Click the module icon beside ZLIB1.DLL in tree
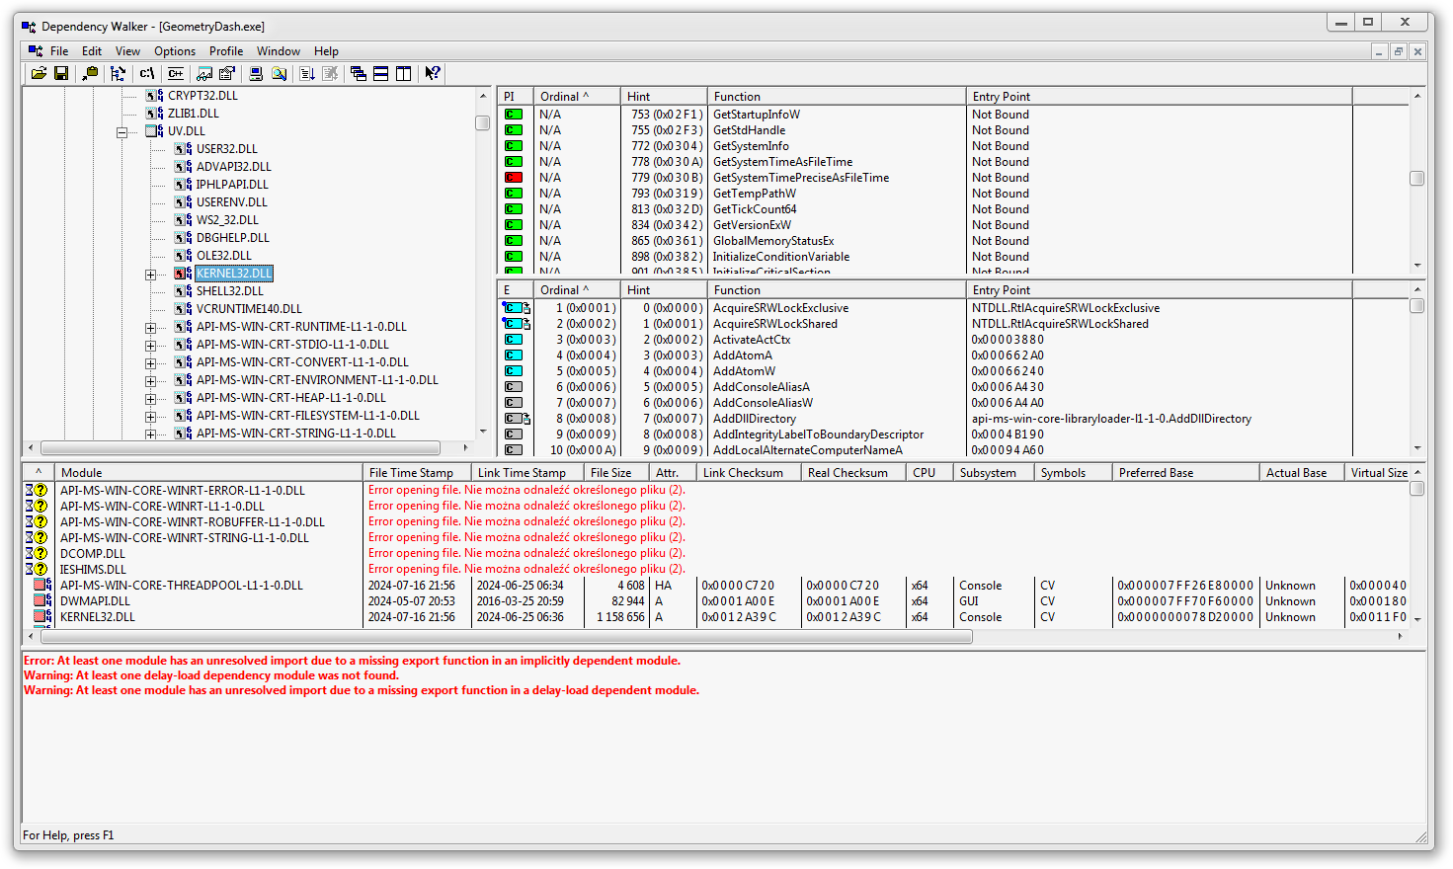This screenshot has width=1453, height=869. click(x=154, y=114)
